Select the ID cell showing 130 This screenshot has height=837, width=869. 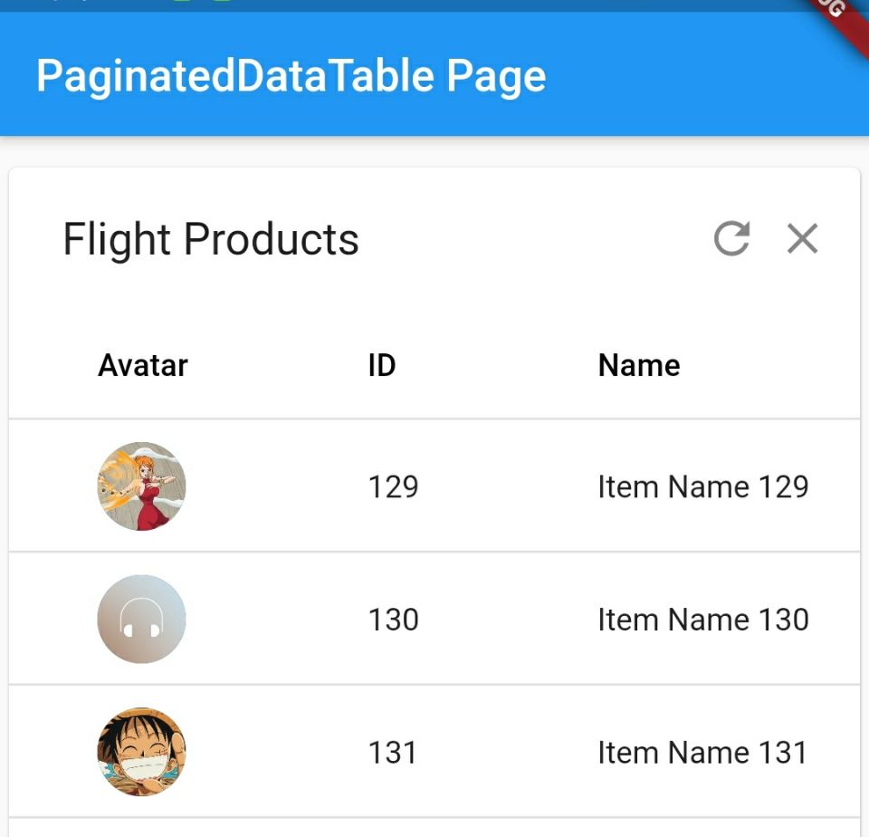tap(393, 621)
